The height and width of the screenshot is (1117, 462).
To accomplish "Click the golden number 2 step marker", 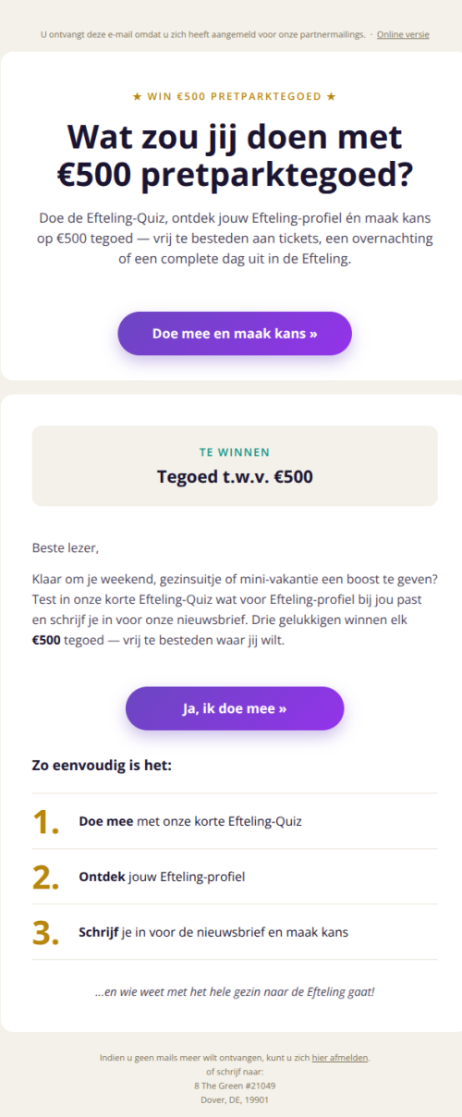I will [x=46, y=877].
